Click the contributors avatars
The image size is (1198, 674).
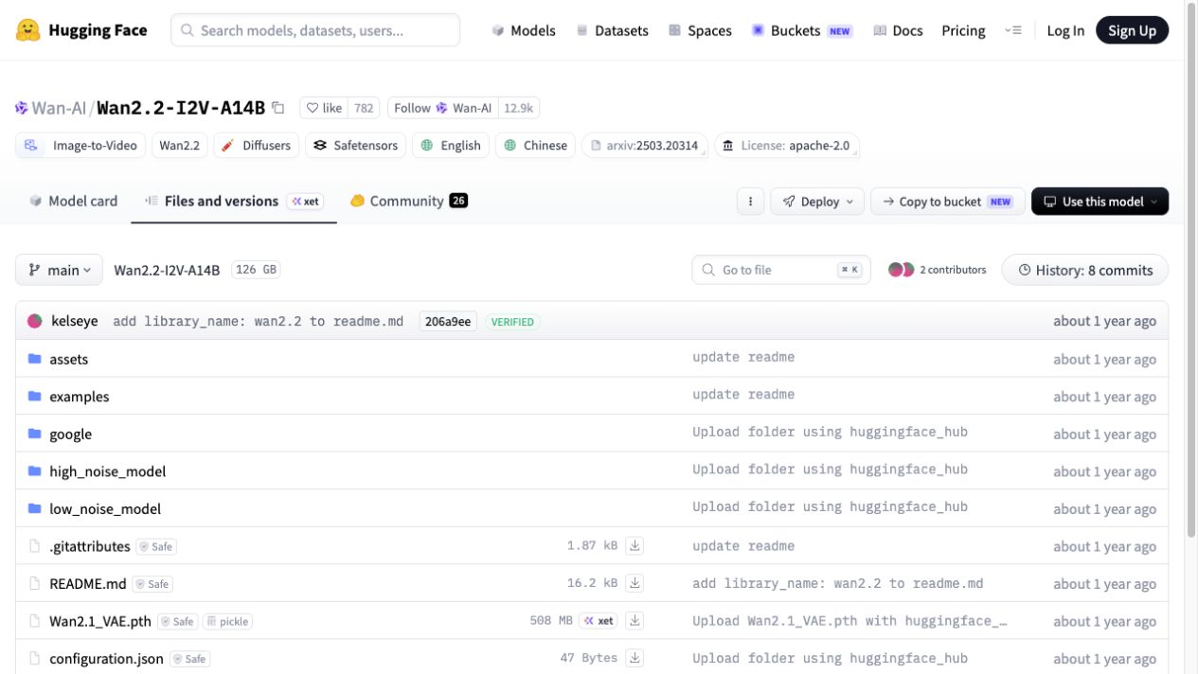coord(901,270)
